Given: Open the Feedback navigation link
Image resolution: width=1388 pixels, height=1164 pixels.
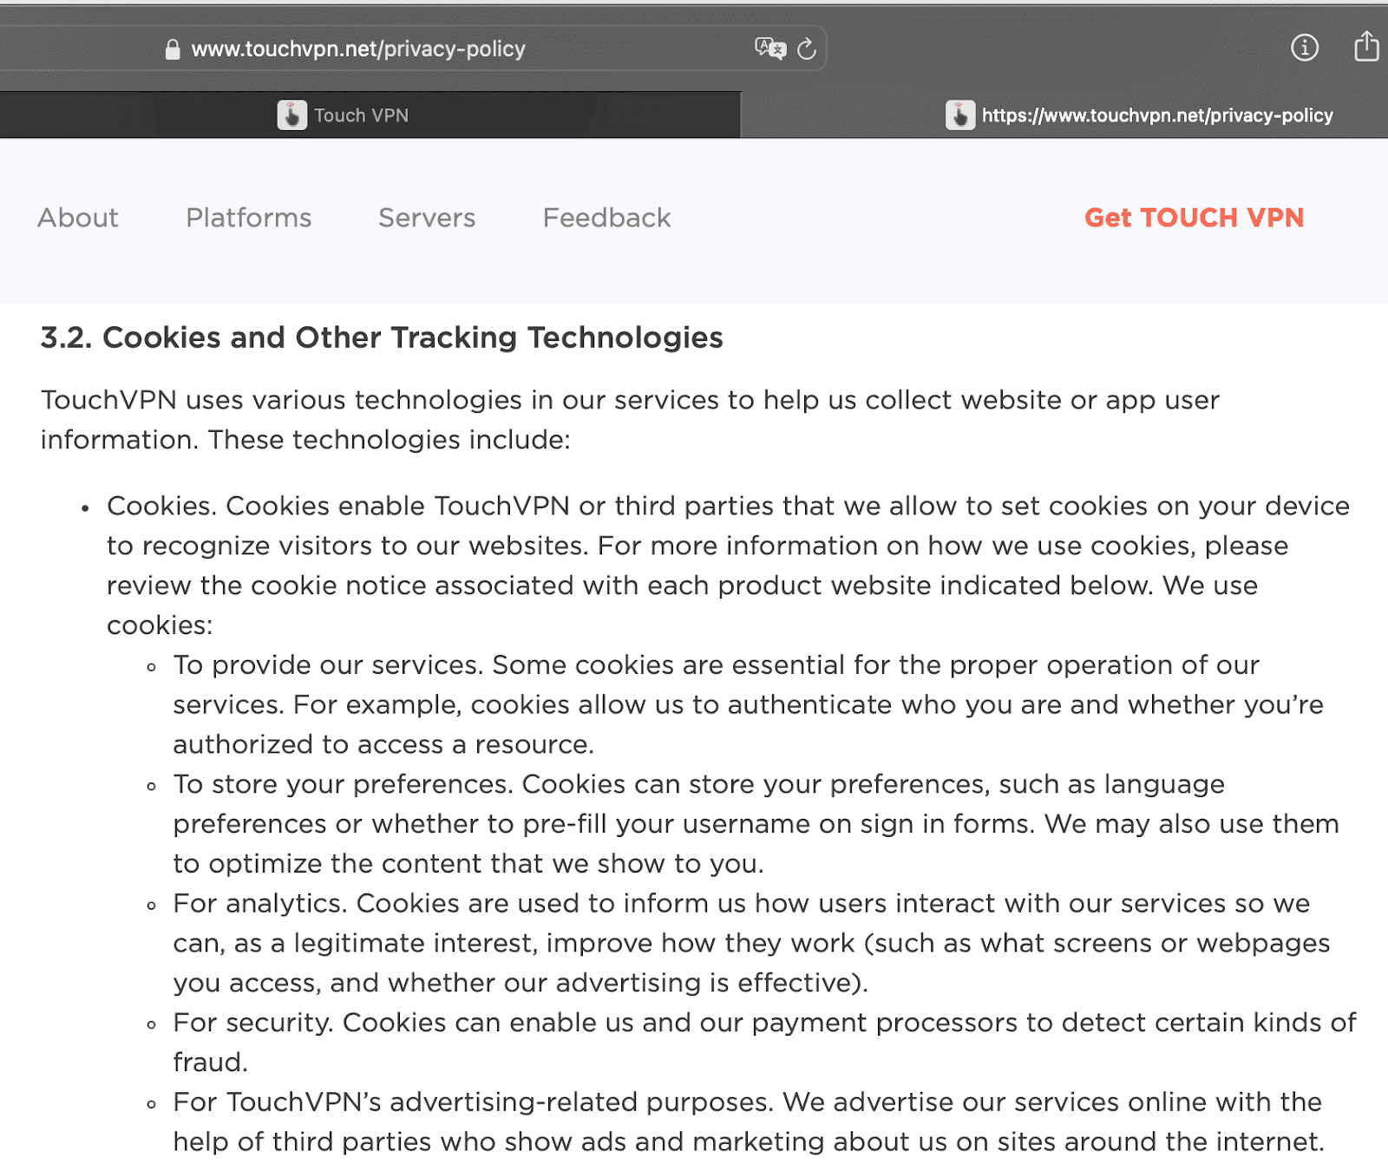Looking at the screenshot, I should pos(607,218).
